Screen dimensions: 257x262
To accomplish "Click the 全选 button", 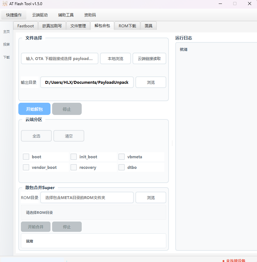I will 36,136.
